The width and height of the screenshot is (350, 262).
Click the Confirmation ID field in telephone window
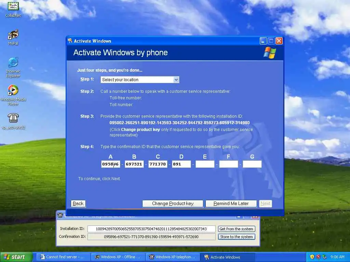coord(151,237)
